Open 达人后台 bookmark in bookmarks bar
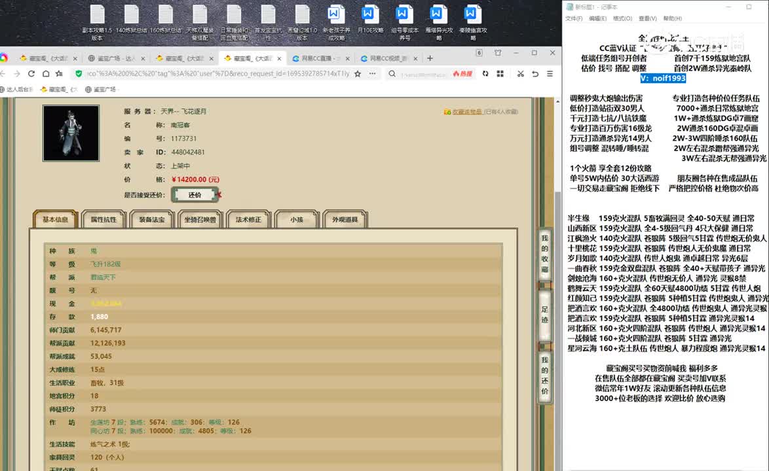The width and height of the screenshot is (769, 471). (x=16, y=89)
